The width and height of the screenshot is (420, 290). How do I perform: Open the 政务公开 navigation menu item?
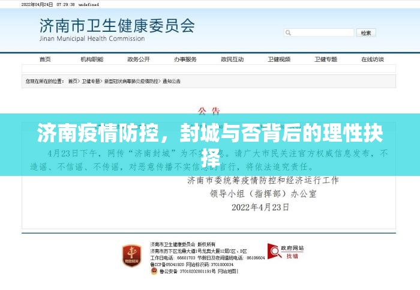tap(139, 59)
